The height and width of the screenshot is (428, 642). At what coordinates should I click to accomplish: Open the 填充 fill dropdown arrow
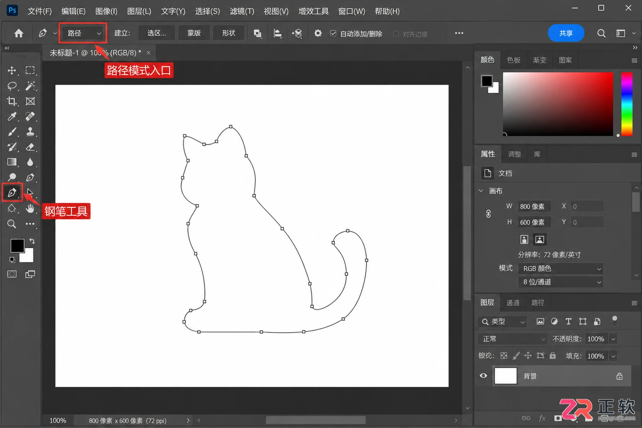[613, 356]
